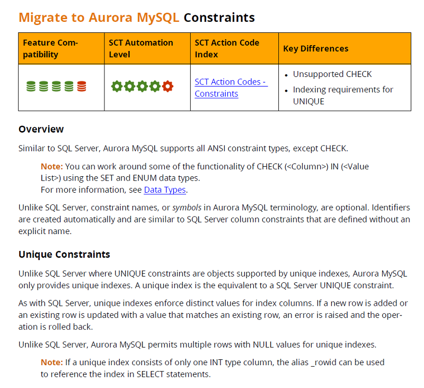The height and width of the screenshot is (388, 424).
Task: Click the italic word symbols
Action: [187, 208]
